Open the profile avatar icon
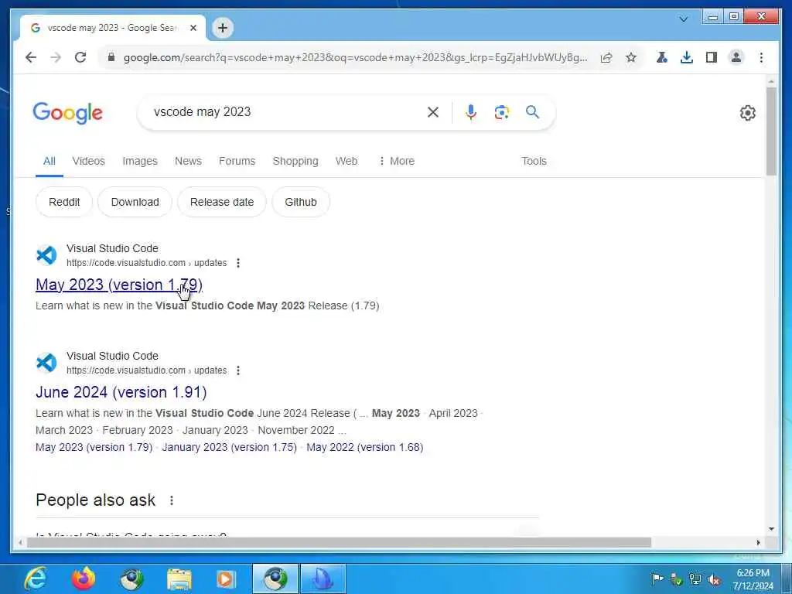 (736, 57)
